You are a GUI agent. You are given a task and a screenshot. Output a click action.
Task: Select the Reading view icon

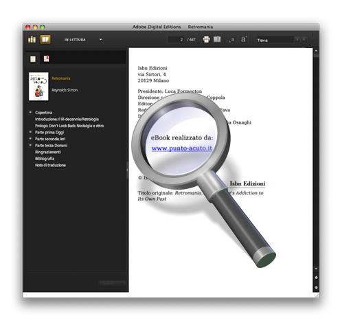tap(45, 39)
